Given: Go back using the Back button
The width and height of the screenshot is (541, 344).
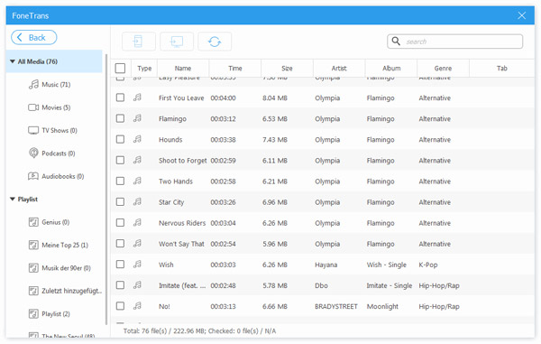Looking at the screenshot, I should click(34, 37).
